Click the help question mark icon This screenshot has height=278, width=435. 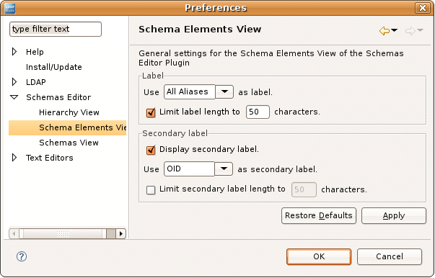pyautogui.click(x=22, y=256)
